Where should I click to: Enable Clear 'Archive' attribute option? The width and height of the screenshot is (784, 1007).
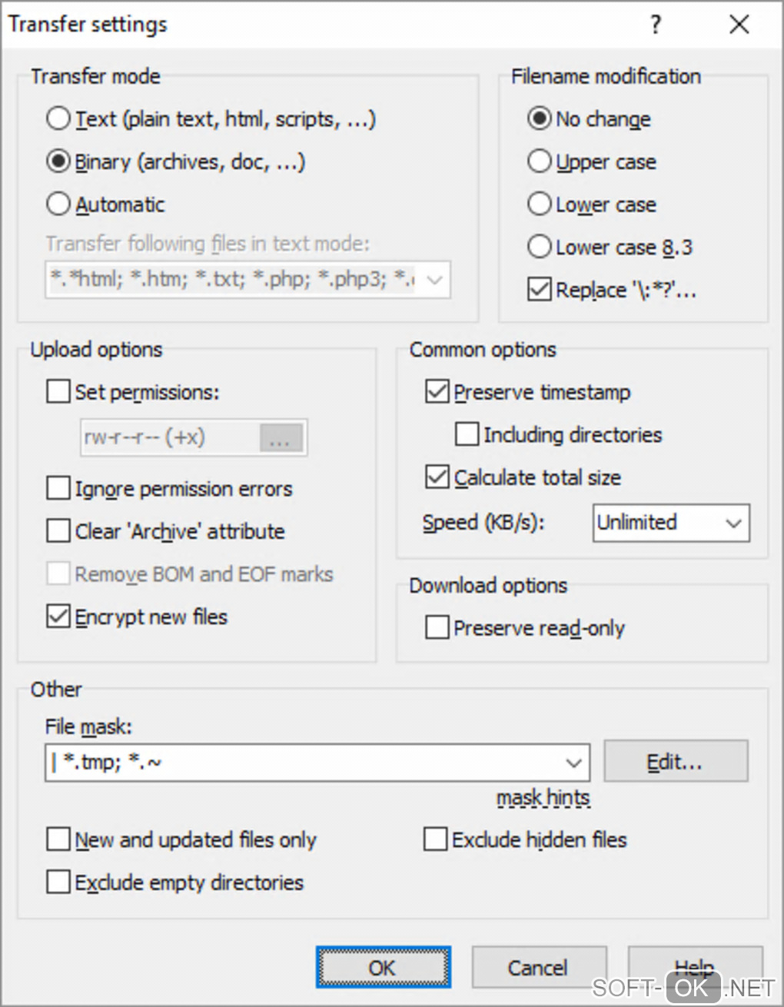[x=58, y=531]
